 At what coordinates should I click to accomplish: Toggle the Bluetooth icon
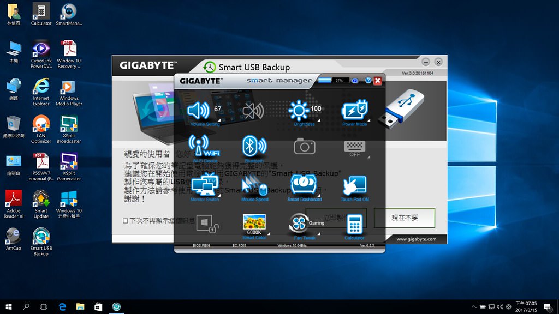coord(254,146)
